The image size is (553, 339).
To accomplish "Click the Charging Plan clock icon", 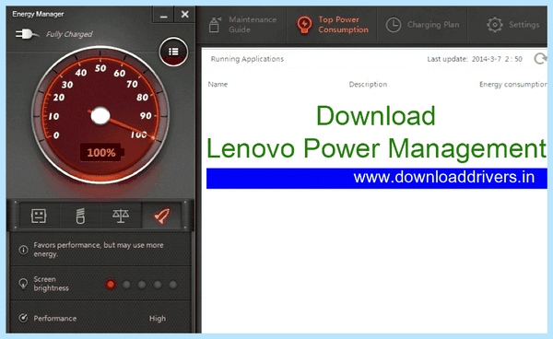I will [394, 25].
